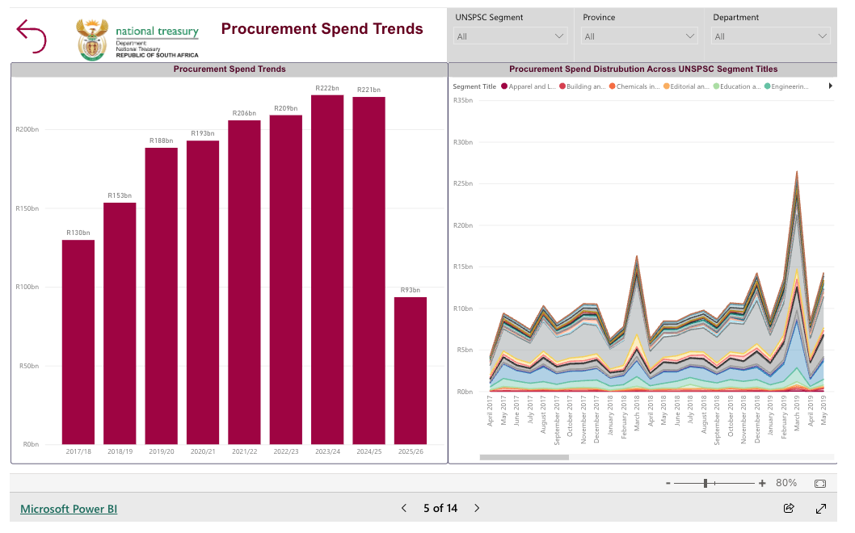
Task: Enter full screen mode with the expand icon
Action: (821, 508)
